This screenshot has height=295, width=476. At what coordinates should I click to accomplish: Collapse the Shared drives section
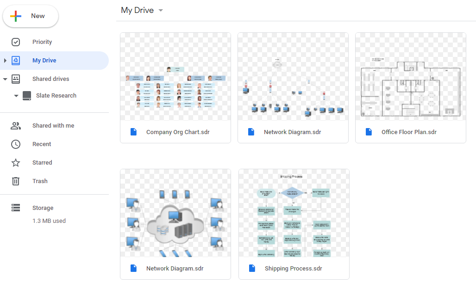5,79
